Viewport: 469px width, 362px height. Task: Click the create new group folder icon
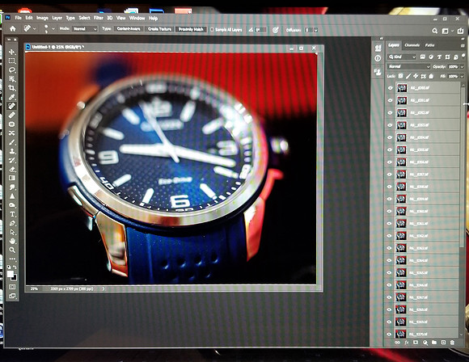point(434,343)
